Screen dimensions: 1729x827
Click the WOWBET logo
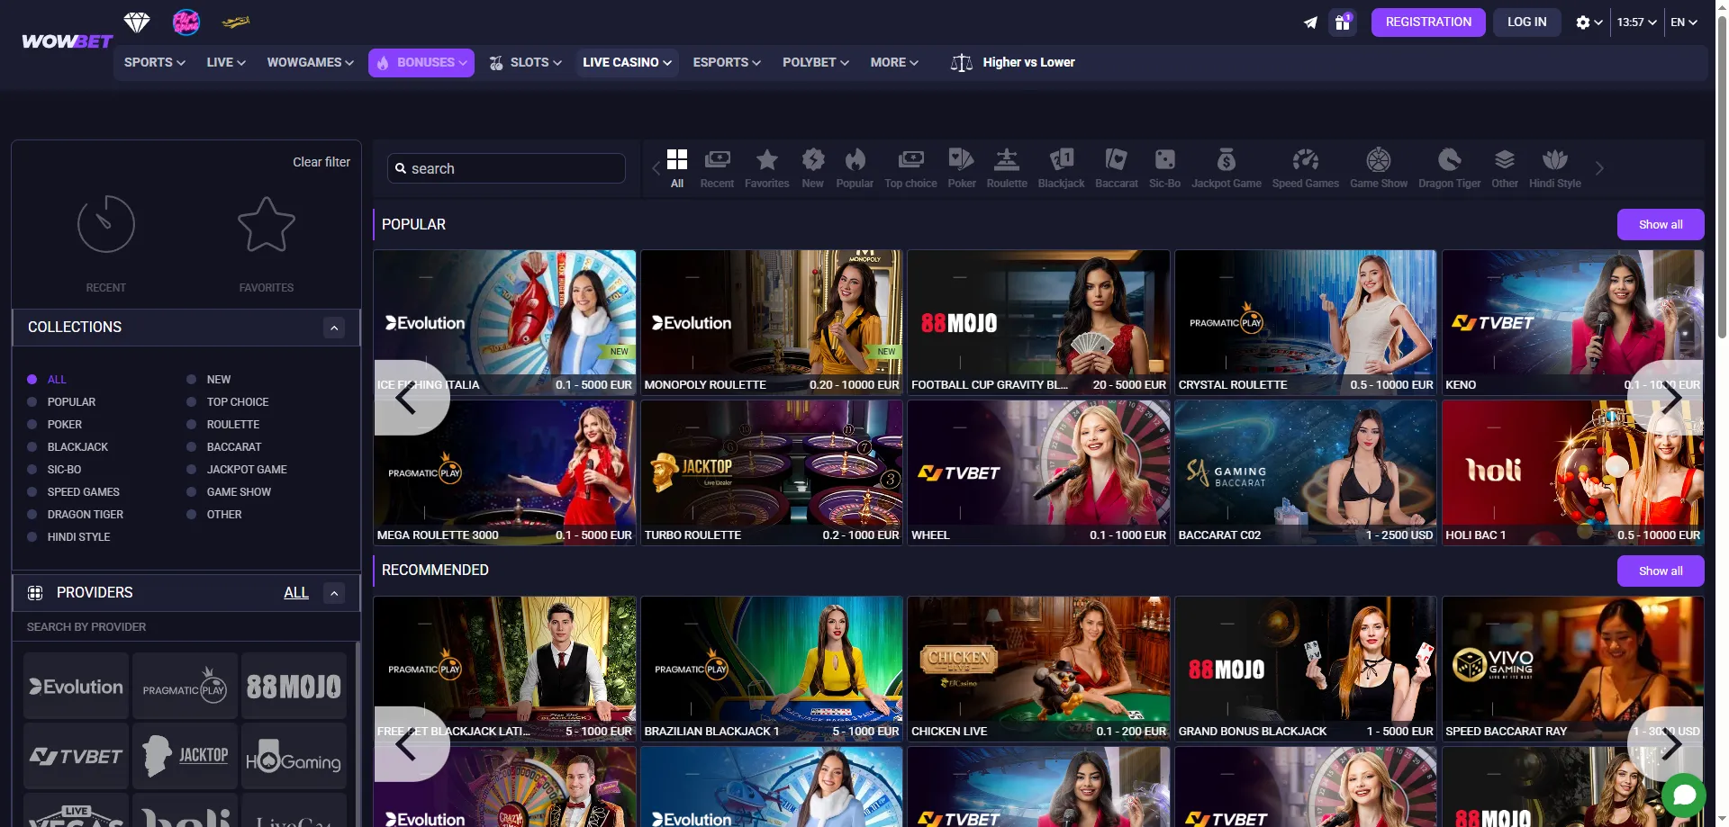click(67, 41)
